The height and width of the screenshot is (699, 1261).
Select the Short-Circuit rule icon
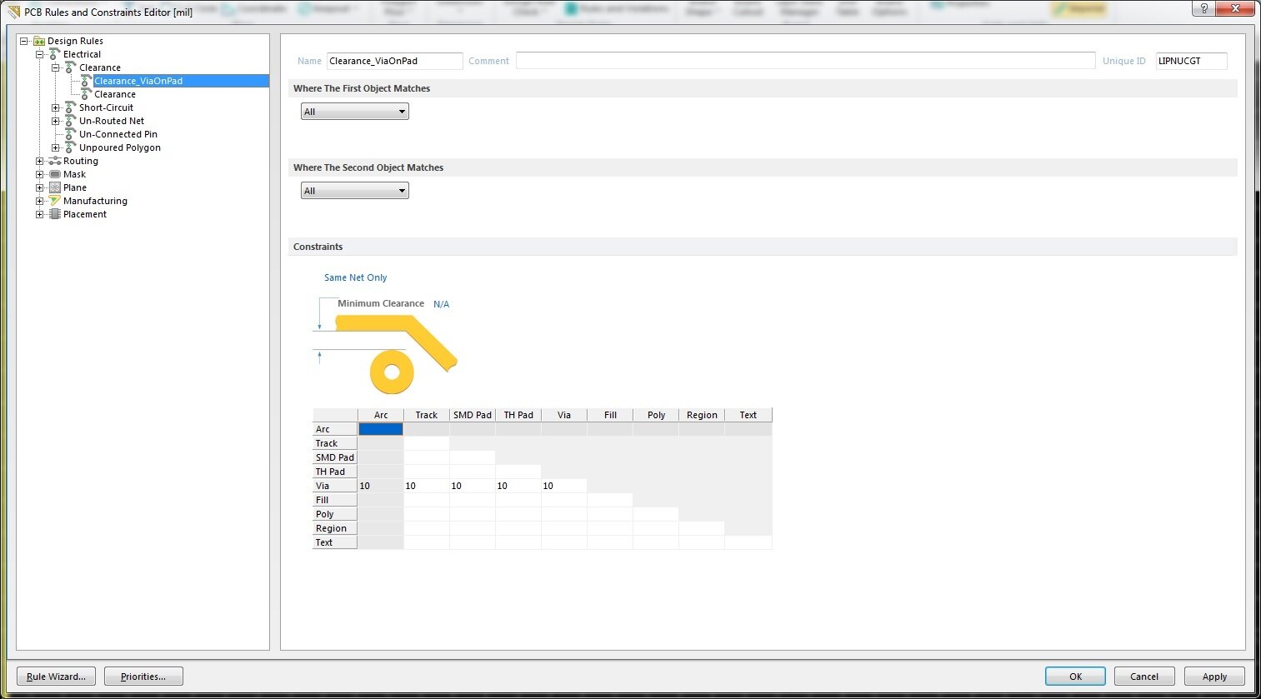coord(70,107)
